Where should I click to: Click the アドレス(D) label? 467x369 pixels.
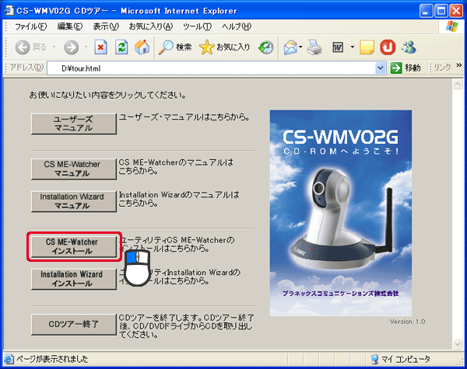26,68
